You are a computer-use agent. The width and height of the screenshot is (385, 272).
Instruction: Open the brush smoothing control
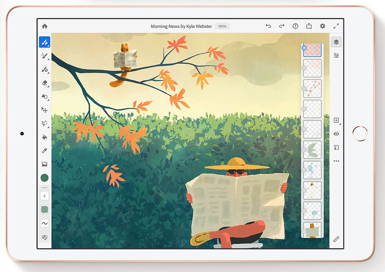coord(45,223)
